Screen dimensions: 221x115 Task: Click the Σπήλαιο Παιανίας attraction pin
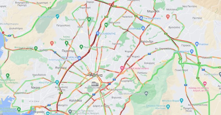tap(168, 107)
